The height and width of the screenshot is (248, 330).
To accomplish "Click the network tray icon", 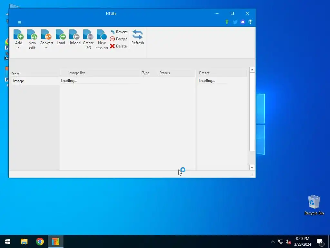I will (x=281, y=242).
